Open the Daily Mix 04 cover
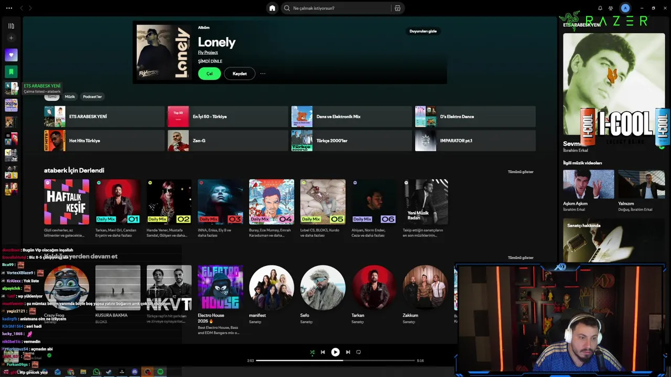671x377 pixels. tap(272, 202)
